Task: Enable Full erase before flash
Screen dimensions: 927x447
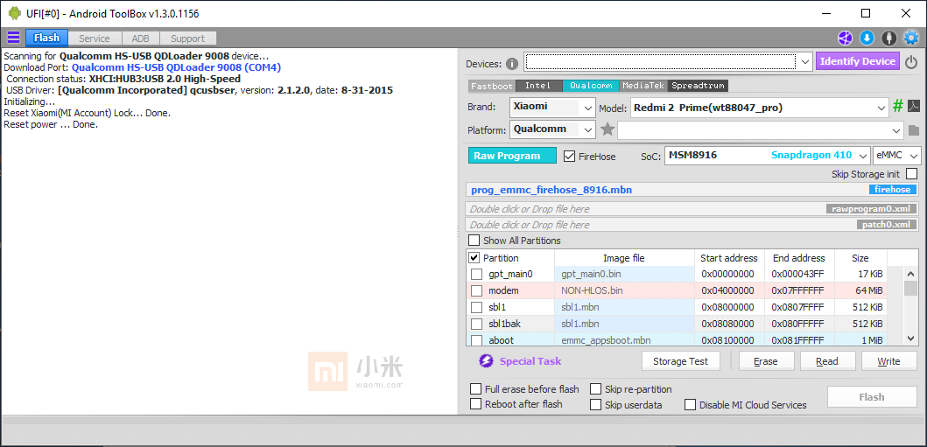Action: [x=475, y=389]
